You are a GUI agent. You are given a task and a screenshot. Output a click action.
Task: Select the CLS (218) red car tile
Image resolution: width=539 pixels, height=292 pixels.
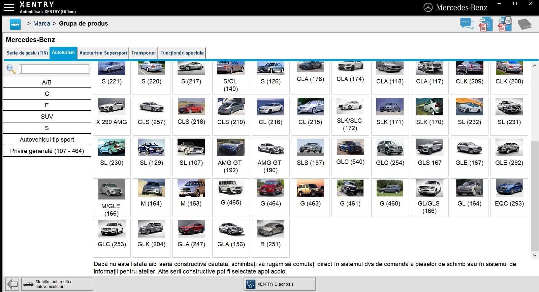[x=191, y=116]
